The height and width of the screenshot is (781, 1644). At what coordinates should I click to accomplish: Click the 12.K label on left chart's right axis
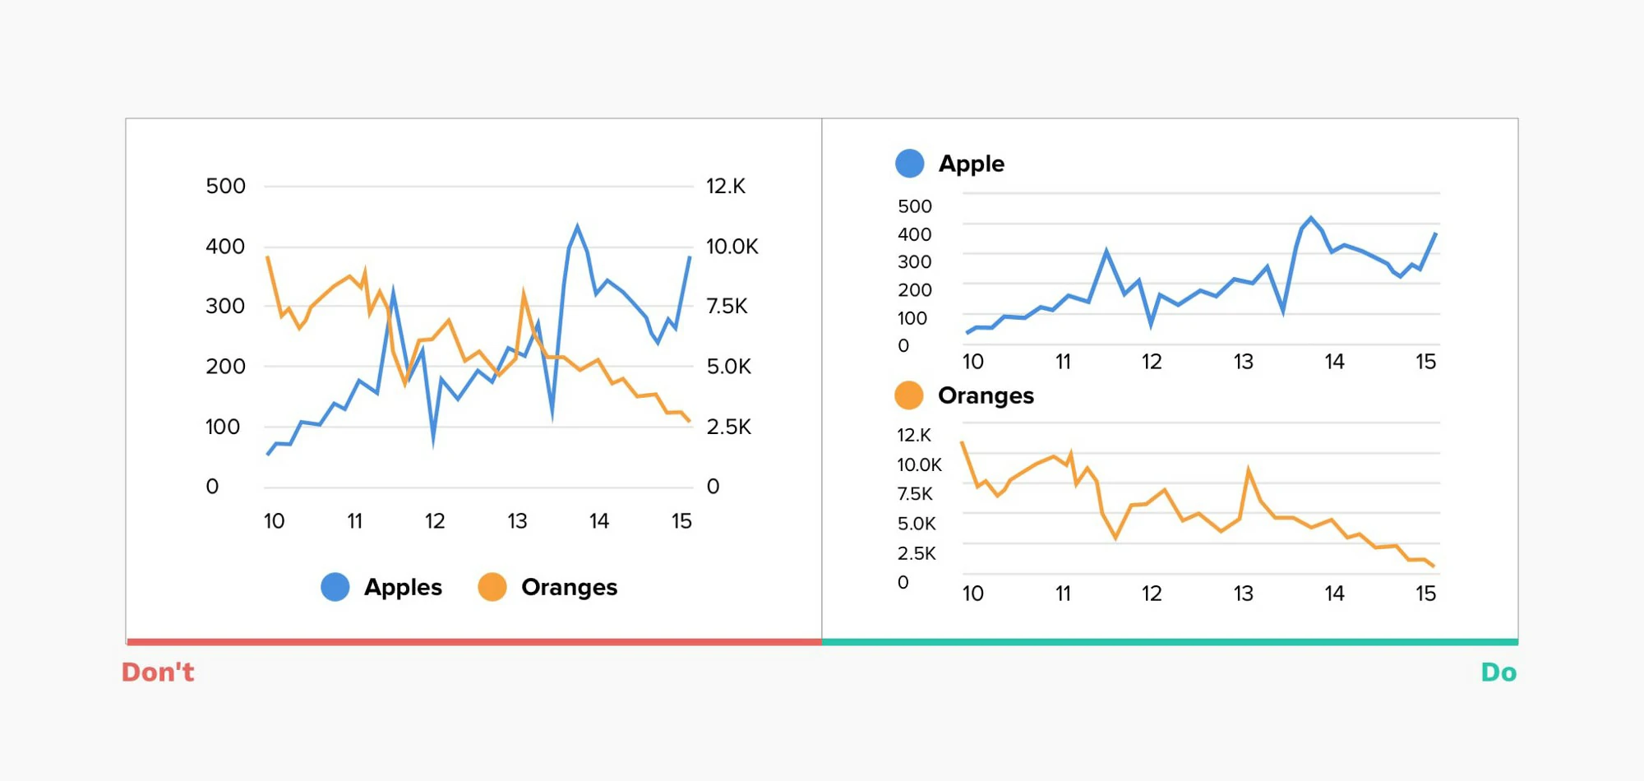[725, 187]
